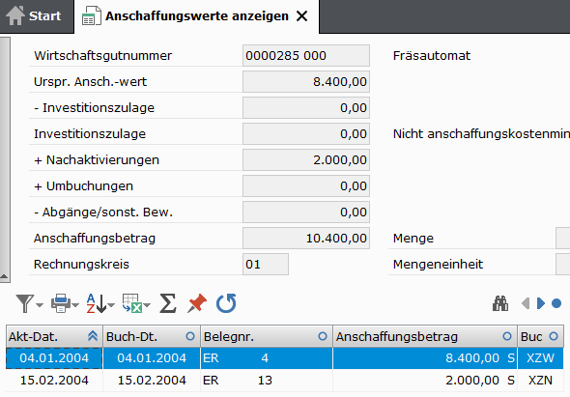Expand the print options dropdown arrow

[x=75, y=305]
